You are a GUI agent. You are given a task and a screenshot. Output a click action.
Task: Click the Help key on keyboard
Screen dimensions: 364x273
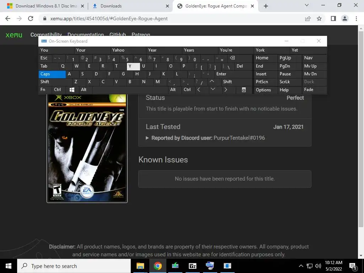click(x=289, y=90)
